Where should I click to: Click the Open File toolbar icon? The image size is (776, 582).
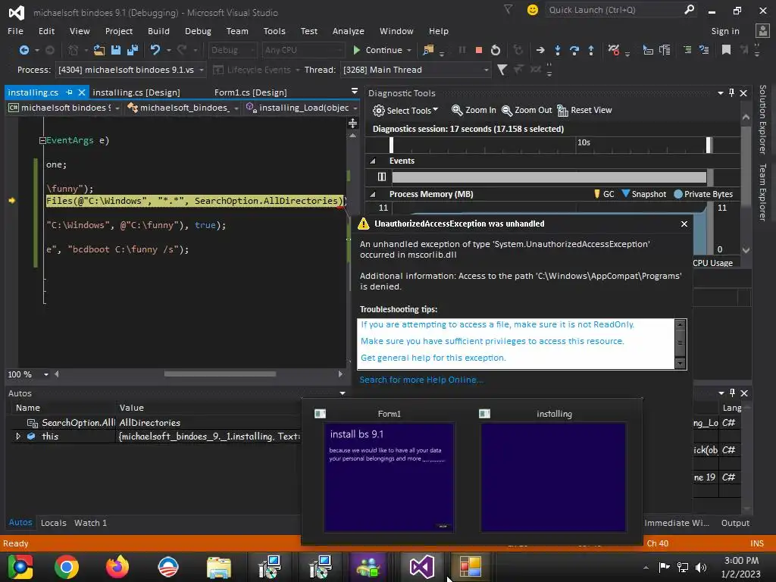[x=99, y=50]
